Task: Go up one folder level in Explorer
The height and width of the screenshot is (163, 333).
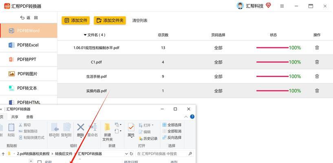Action: (x=3, y=154)
